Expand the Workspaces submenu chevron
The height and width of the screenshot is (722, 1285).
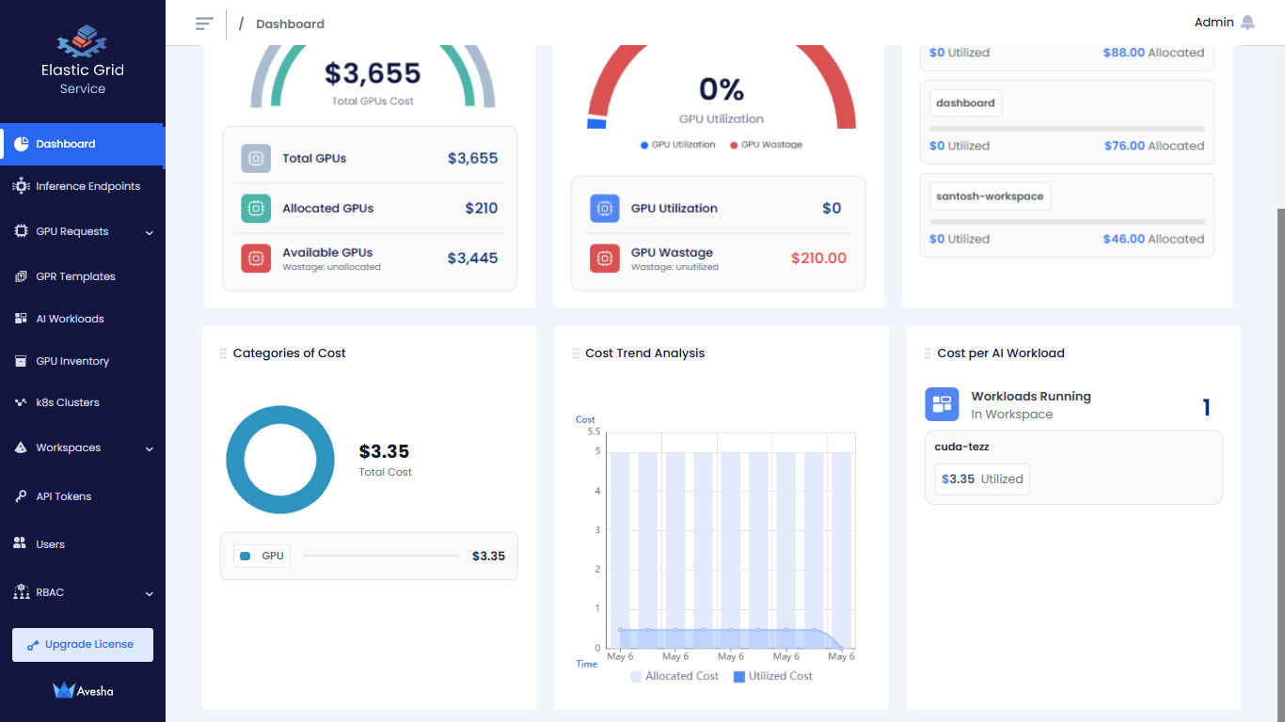(x=150, y=449)
